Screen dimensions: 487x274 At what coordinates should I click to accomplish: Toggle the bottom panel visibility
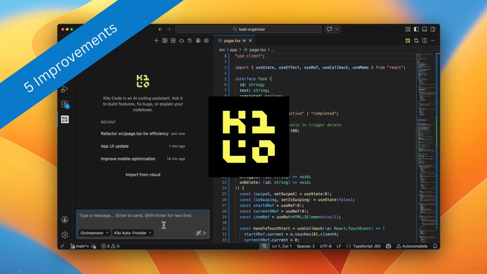pyautogui.click(x=425, y=29)
